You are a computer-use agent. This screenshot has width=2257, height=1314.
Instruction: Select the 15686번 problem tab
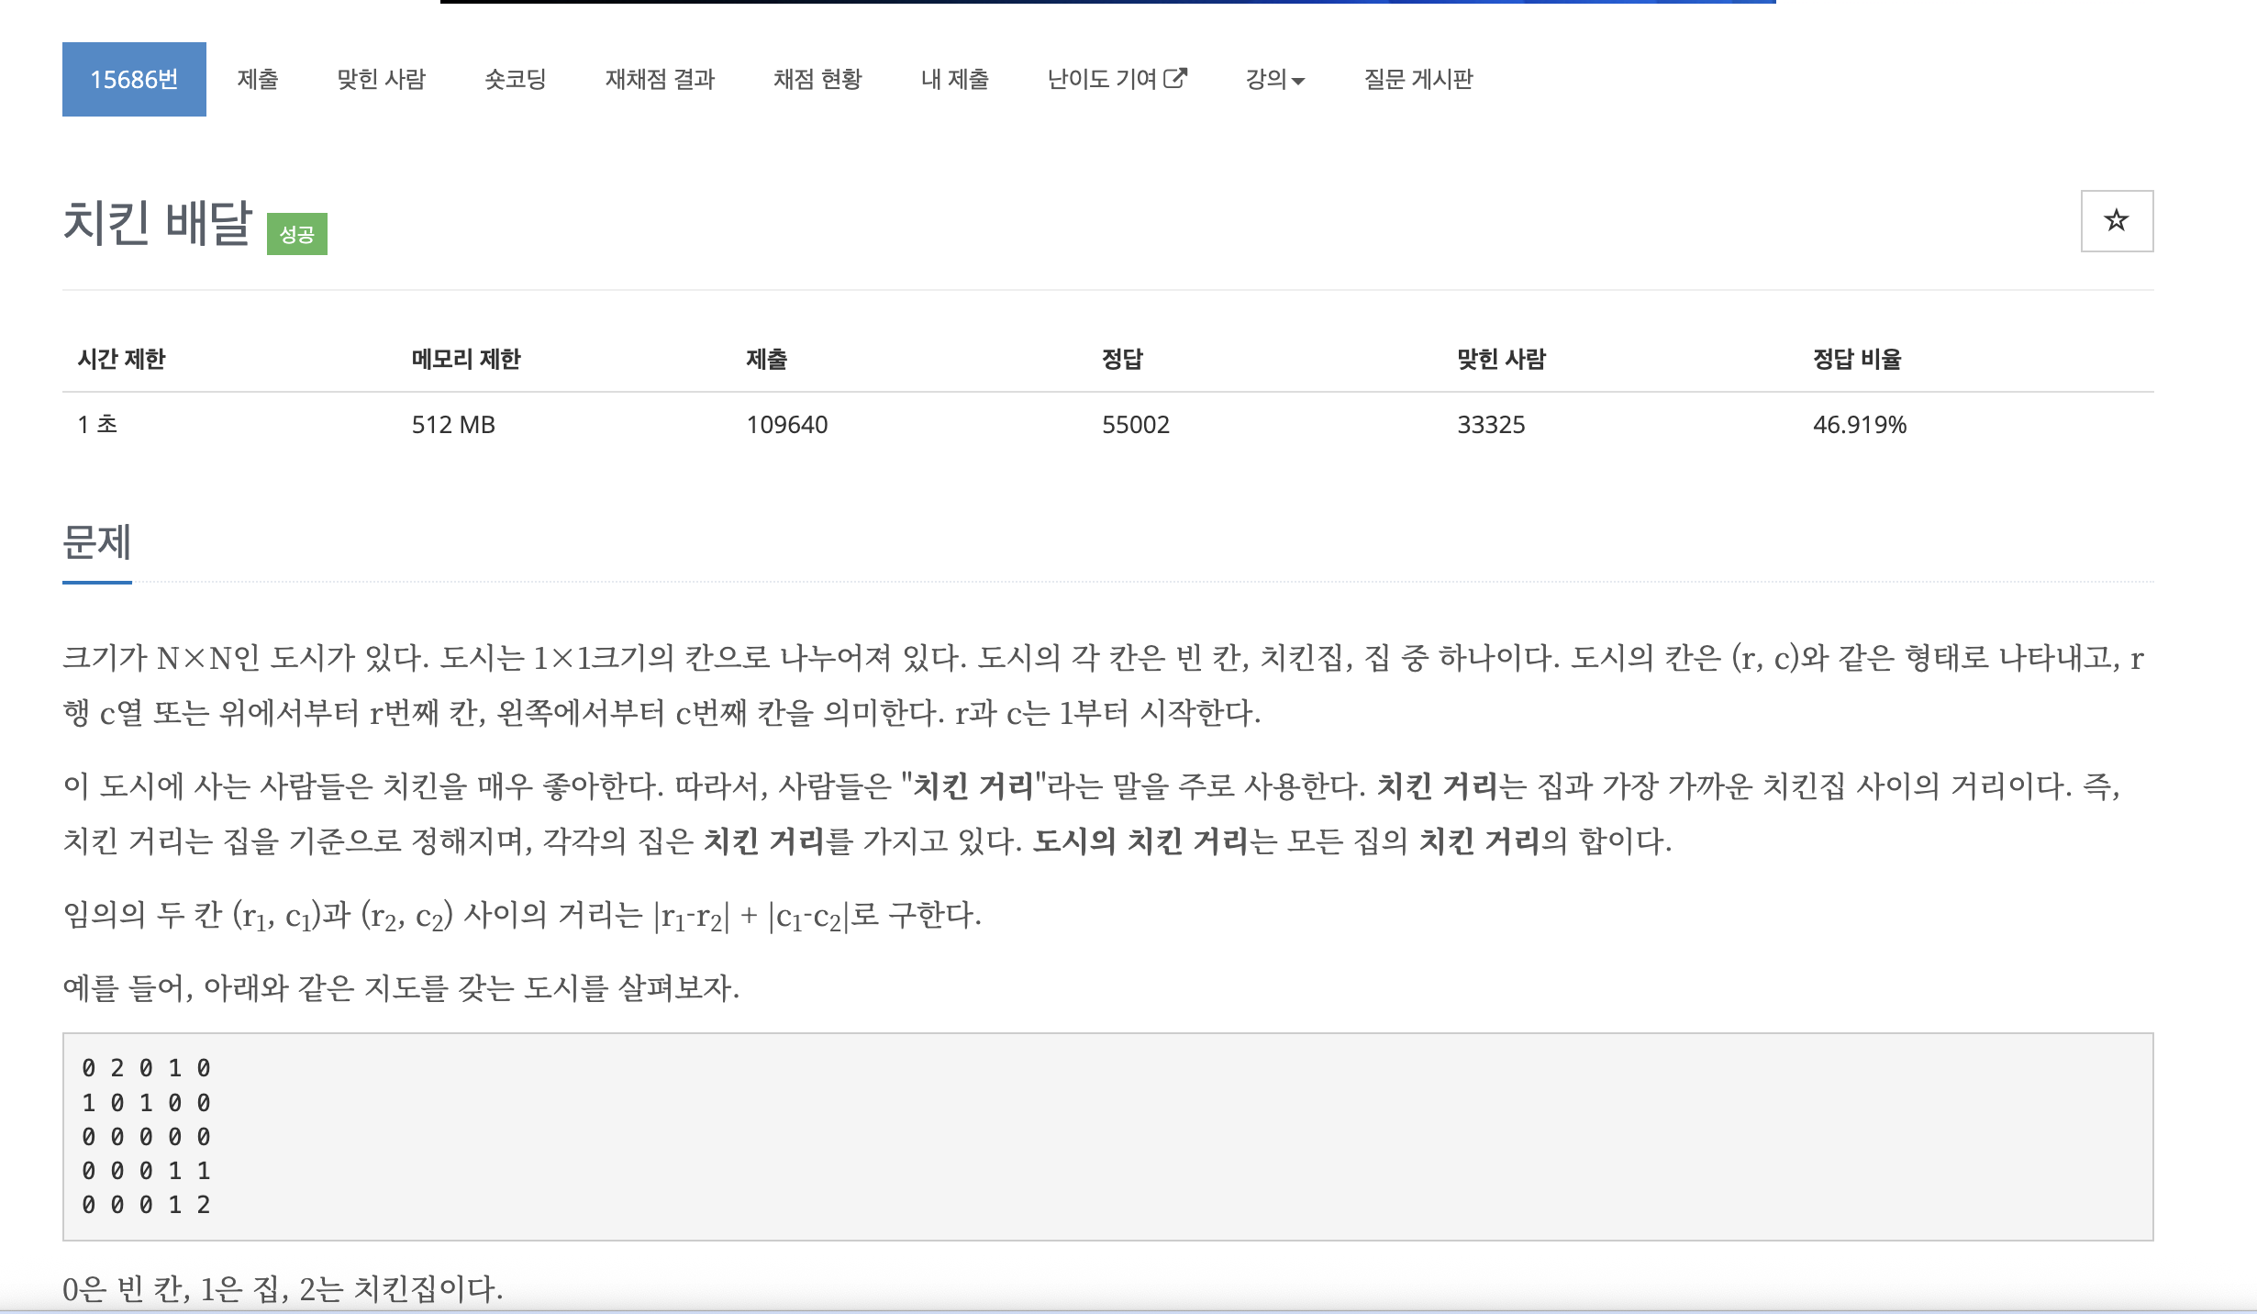pyautogui.click(x=134, y=80)
